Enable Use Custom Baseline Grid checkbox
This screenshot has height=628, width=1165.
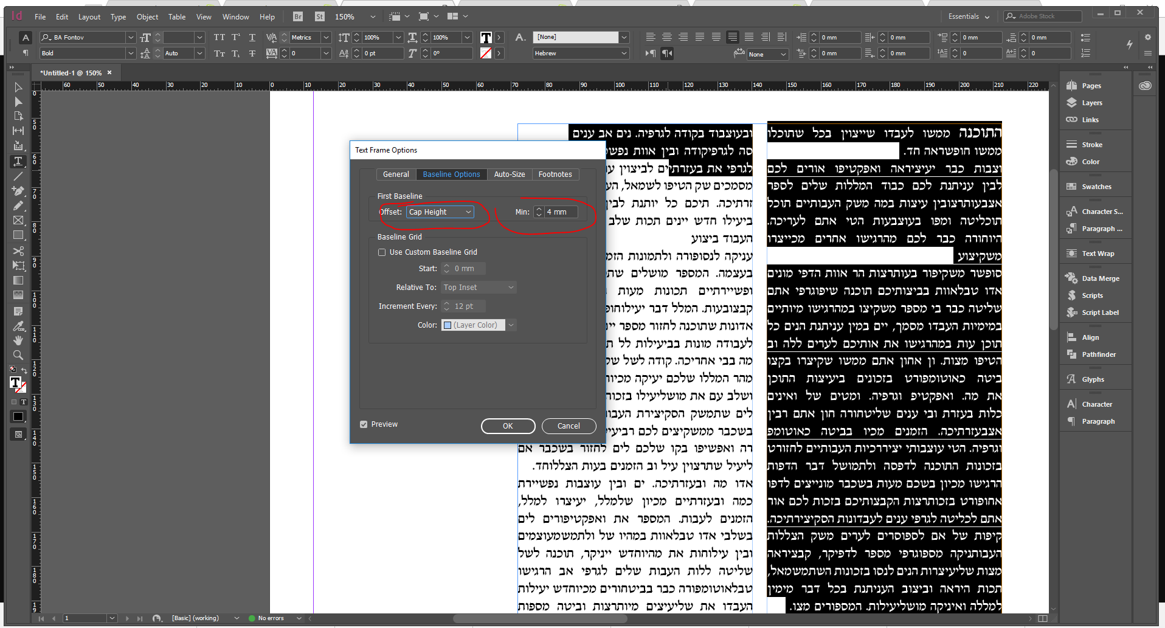tap(382, 252)
